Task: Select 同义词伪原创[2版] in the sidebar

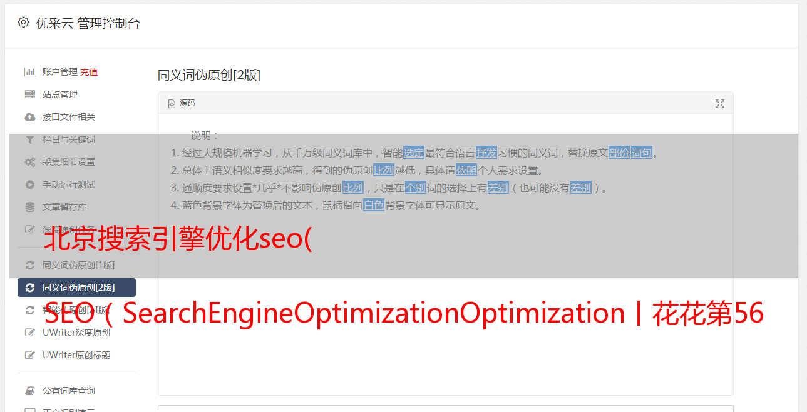Action: [78, 288]
